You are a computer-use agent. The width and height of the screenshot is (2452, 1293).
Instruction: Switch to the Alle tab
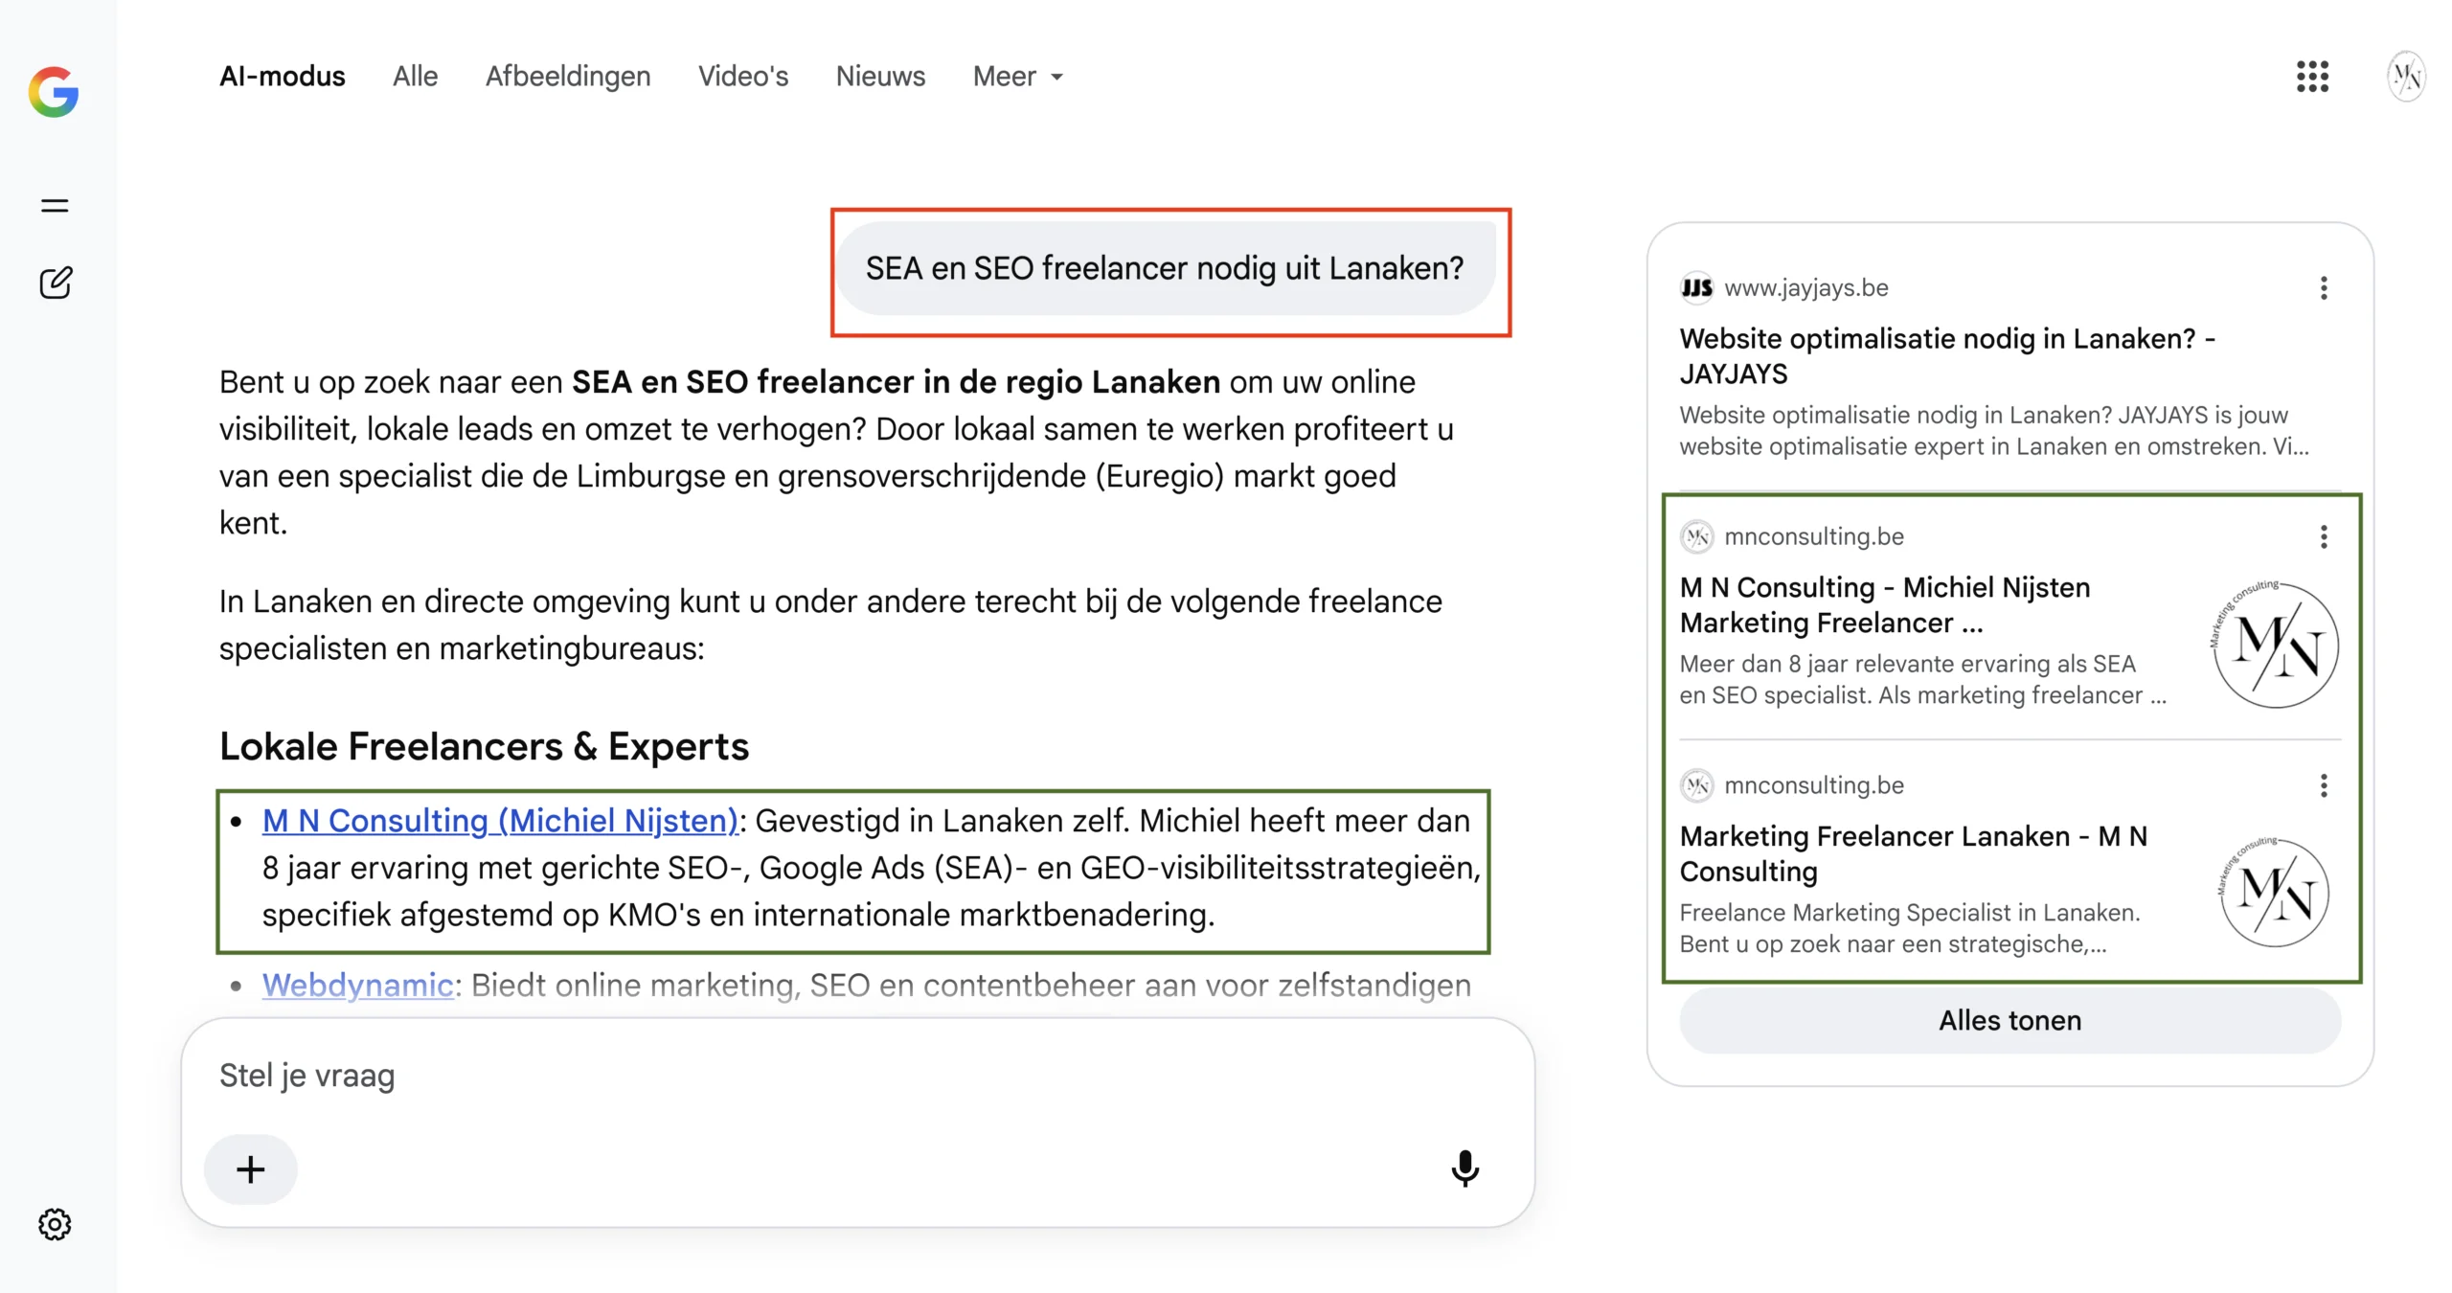[x=416, y=77]
